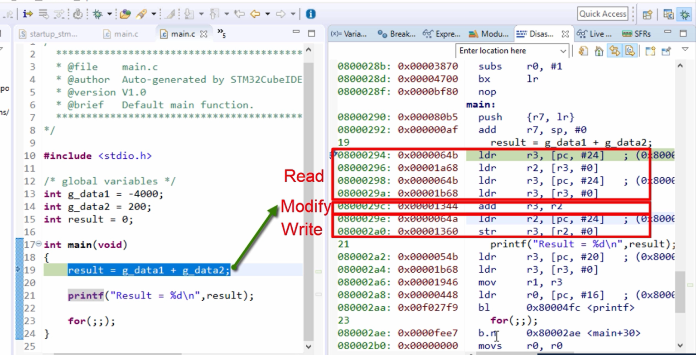Toggle Link with Active Debug Context
This screenshot has height=355, width=696.
click(614, 51)
